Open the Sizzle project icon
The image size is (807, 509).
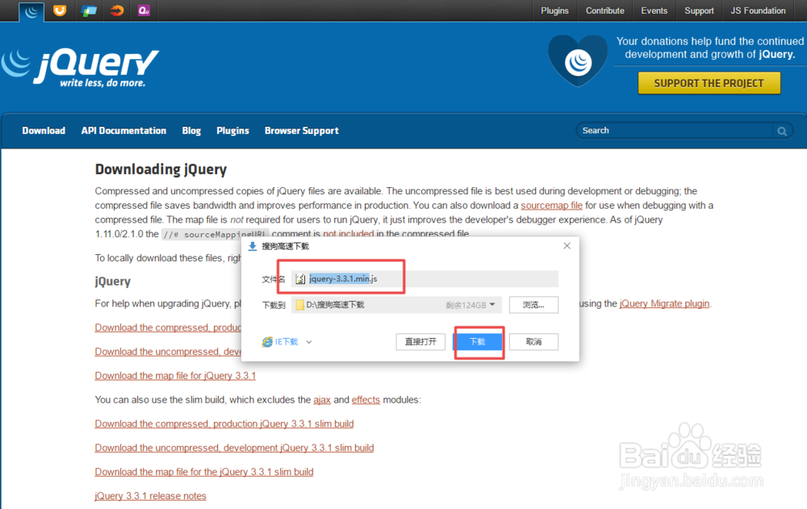point(117,10)
